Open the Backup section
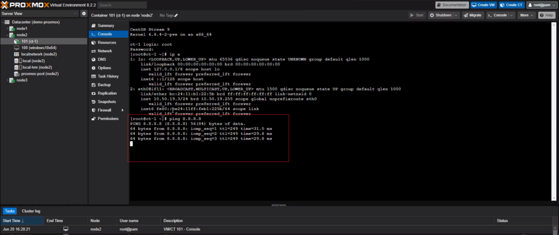This screenshot has width=559, height=235. point(104,85)
